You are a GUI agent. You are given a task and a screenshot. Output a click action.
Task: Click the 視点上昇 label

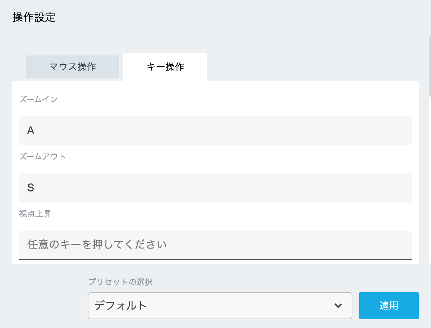click(35, 214)
